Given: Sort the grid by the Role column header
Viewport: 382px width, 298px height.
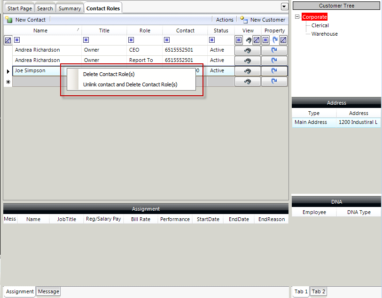Looking at the screenshot, I should pos(145,31).
